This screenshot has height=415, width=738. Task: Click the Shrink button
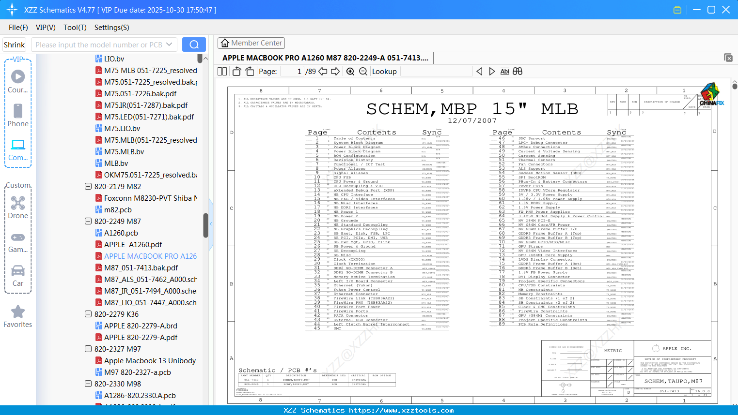[15, 44]
